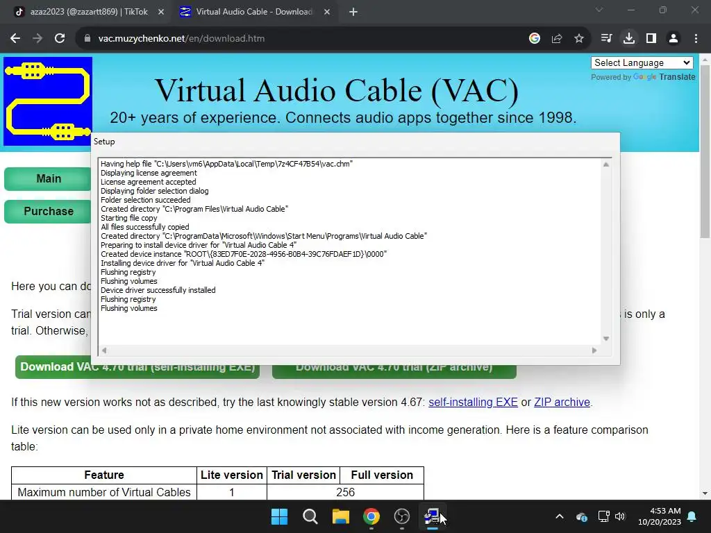Viewport: 711px width, 533px height.
Task: Click the OneDrive cloud tray icon
Action: pyautogui.click(x=582, y=516)
